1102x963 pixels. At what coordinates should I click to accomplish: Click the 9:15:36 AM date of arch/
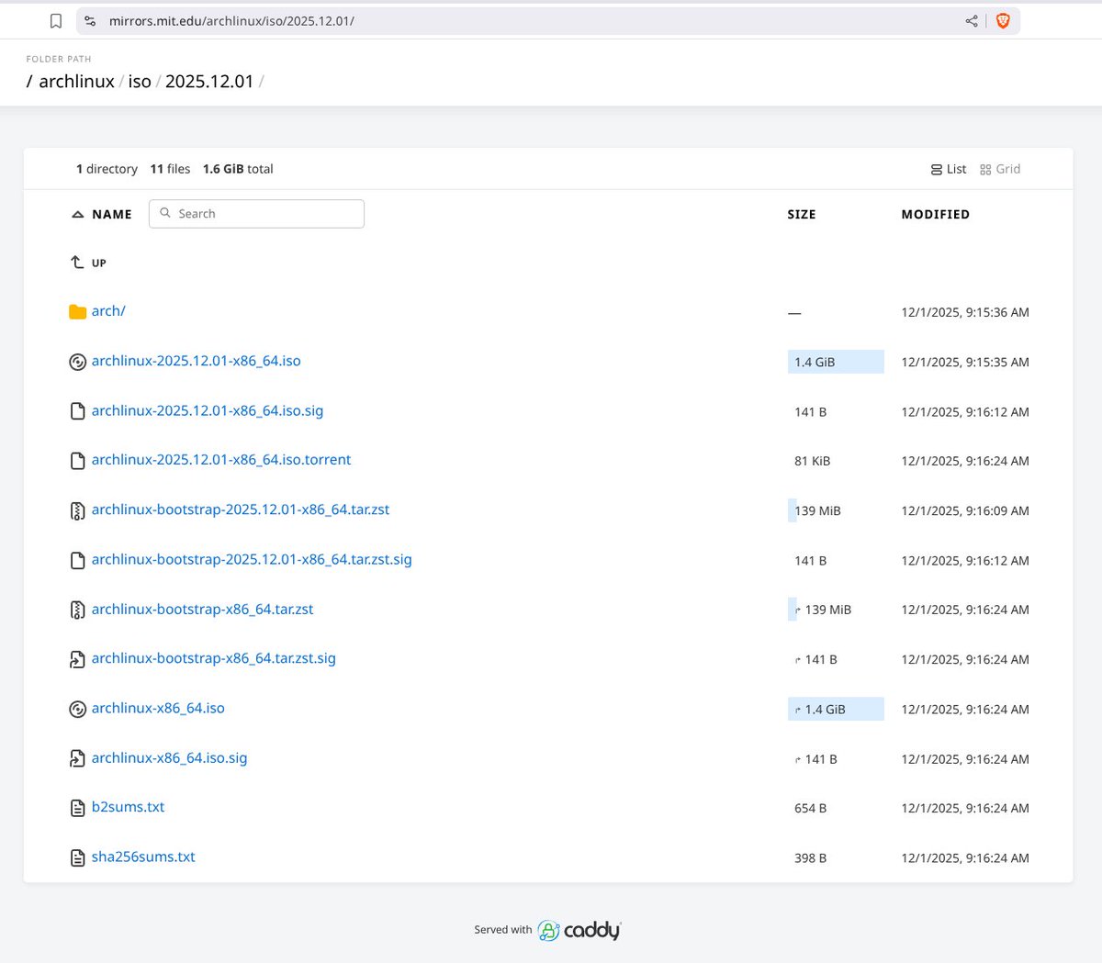(965, 312)
